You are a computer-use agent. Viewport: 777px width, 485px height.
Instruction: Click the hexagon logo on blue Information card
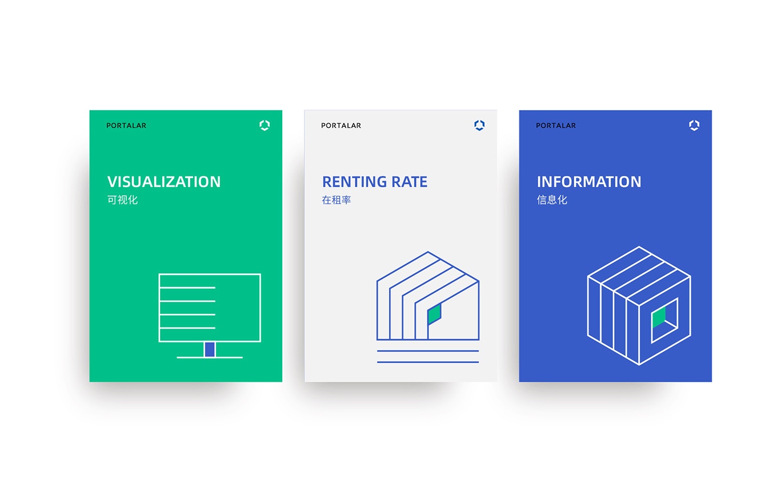point(694,126)
